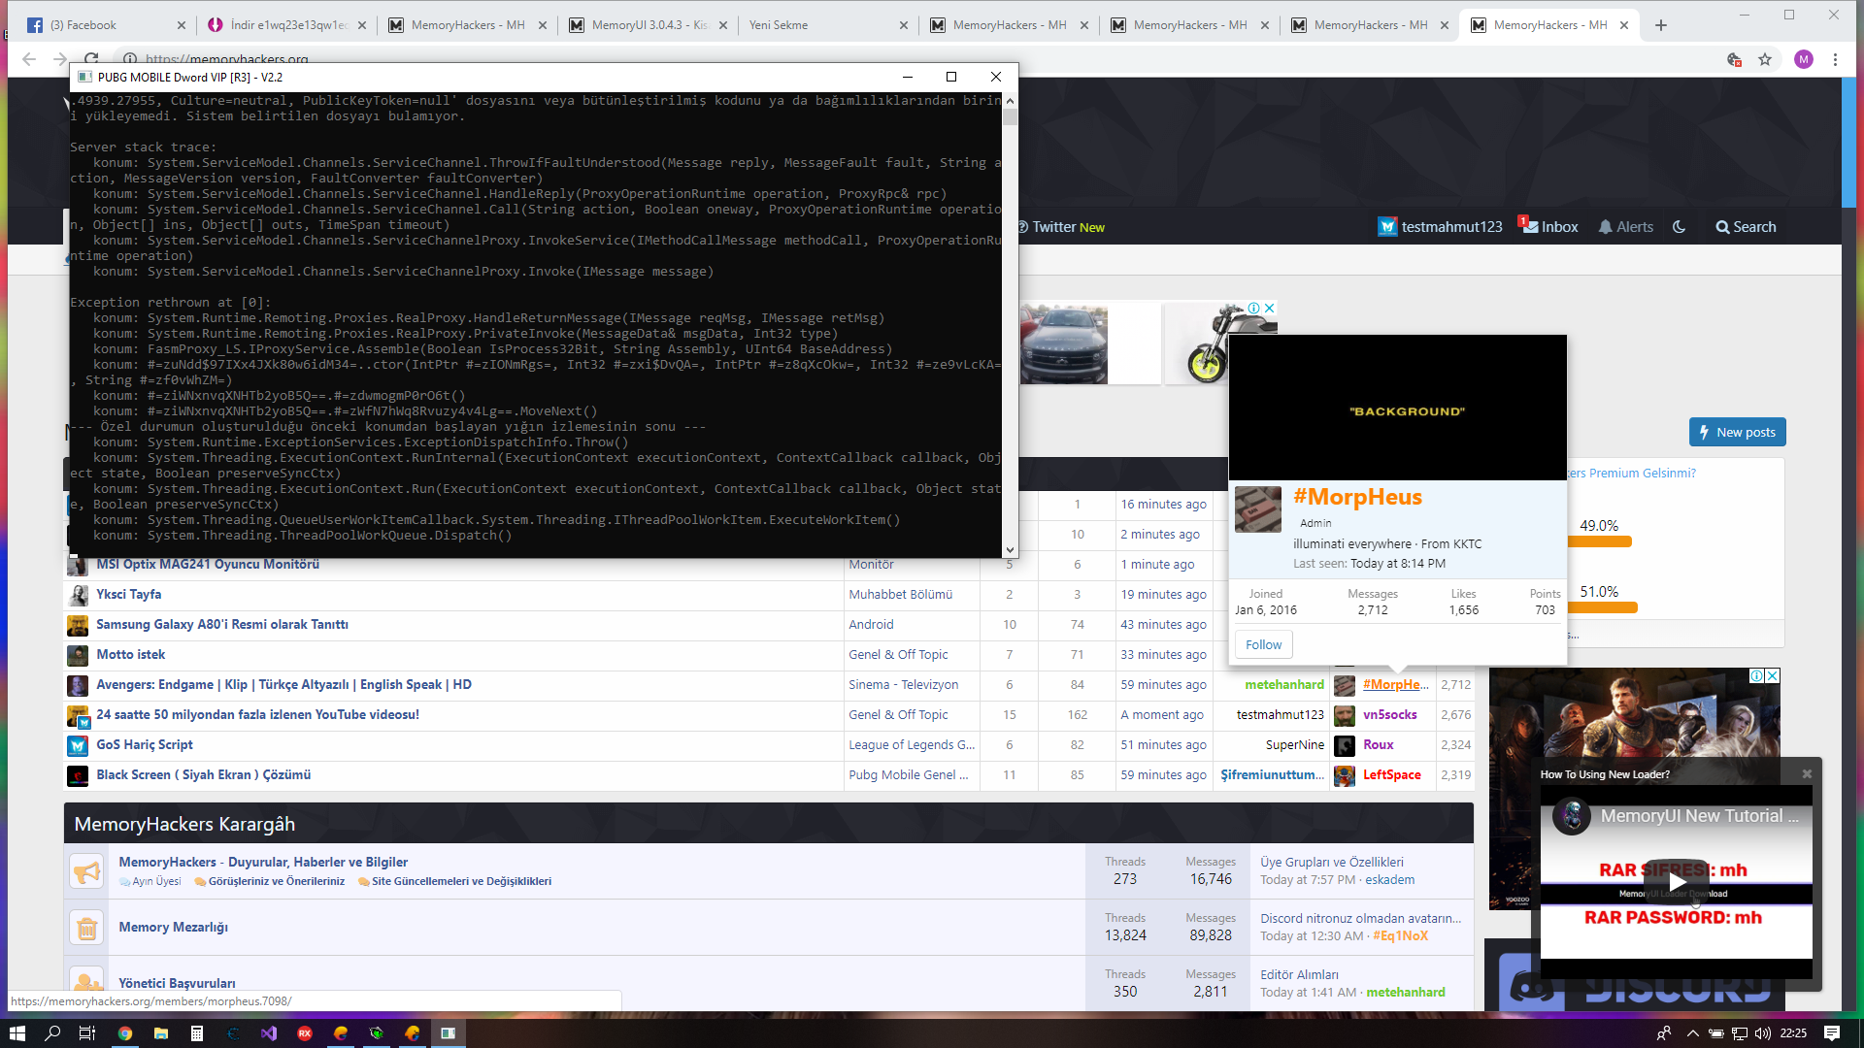Click the Avengers: Endgame thread avatar
The height and width of the screenshot is (1048, 1864).
point(78,686)
